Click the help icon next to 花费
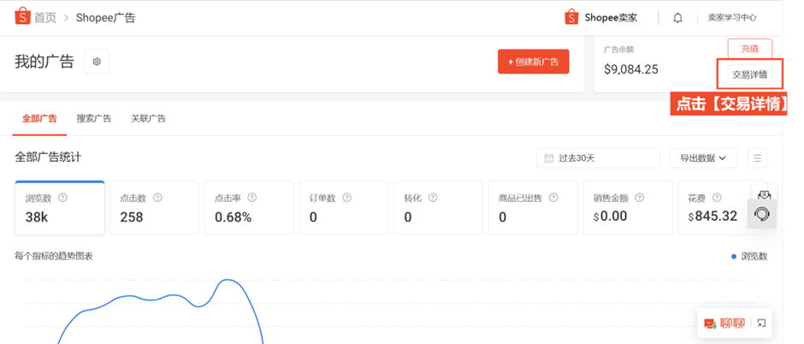This screenshot has width=804, height=344. tap(717, 198)
